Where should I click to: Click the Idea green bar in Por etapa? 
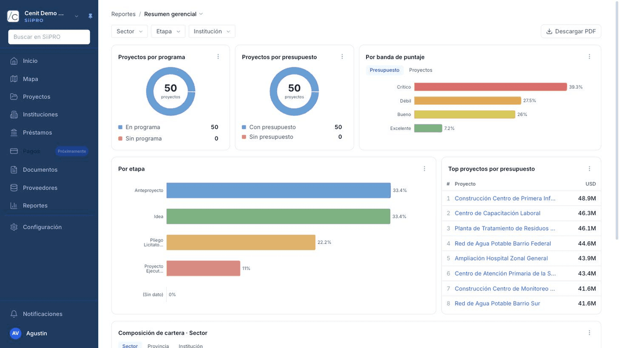click(279, 217)
